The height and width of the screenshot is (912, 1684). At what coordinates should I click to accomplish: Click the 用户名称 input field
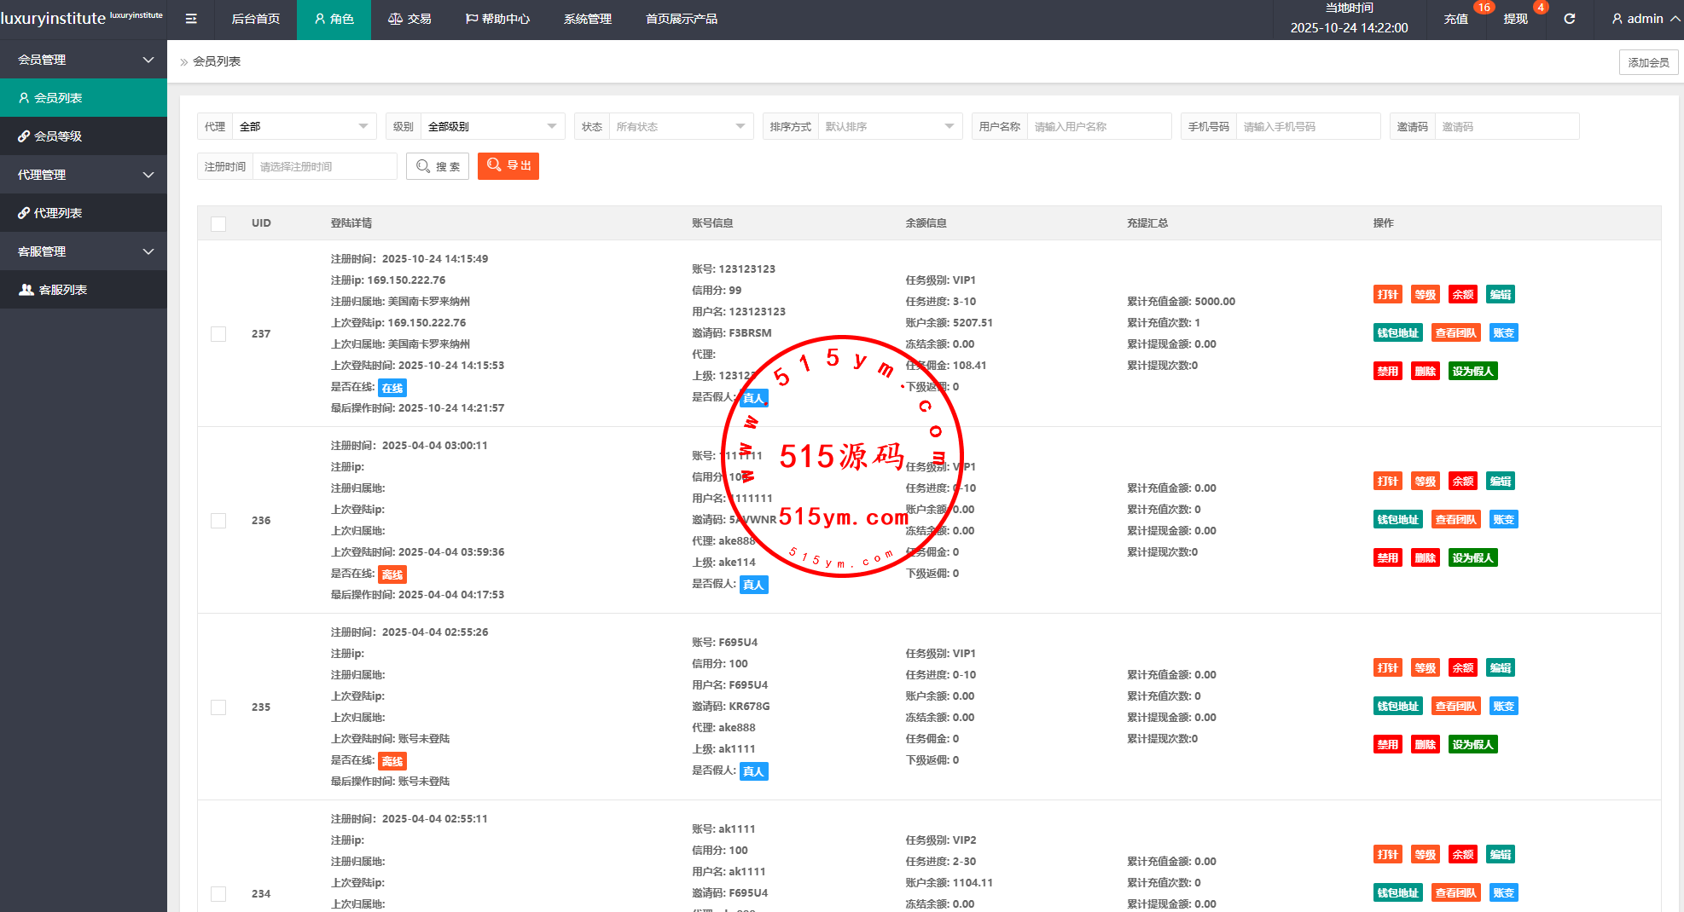[1098, 127]
